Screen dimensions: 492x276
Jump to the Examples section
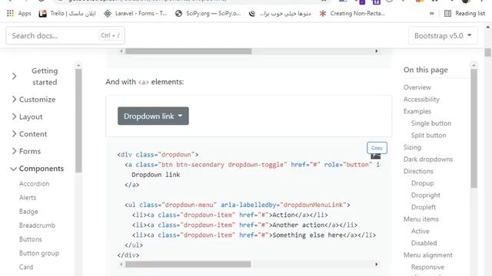point(417,111)
